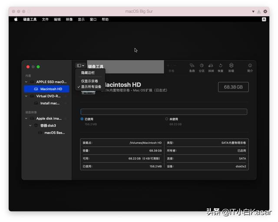Open the 映像 menu

coord(69,20)
